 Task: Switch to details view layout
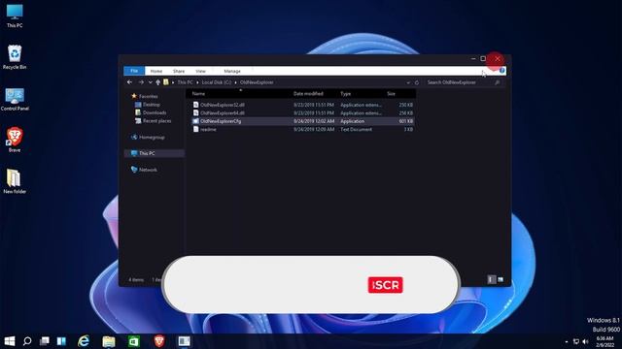[492, 280]
